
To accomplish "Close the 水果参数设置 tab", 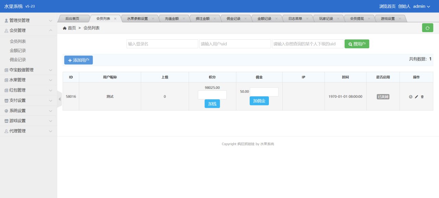I will (x=153, y=19).
